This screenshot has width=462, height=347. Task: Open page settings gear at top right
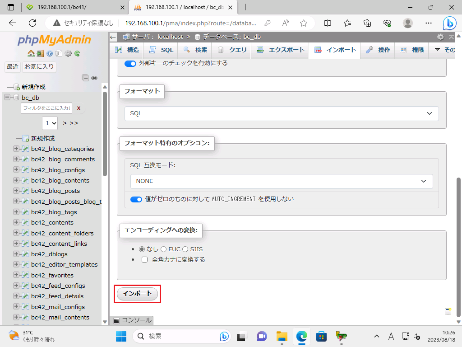[x=440, y=37]
